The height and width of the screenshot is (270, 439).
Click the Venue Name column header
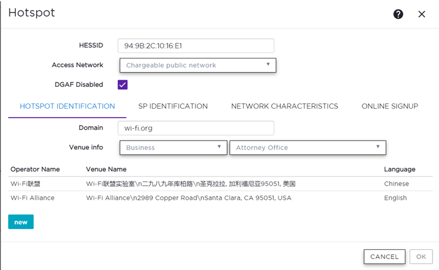pos(107,169)
